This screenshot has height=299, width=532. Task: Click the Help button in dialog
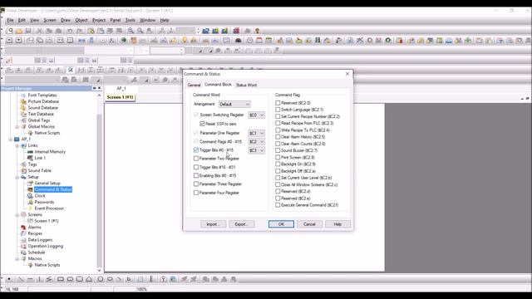click(337, 224)
